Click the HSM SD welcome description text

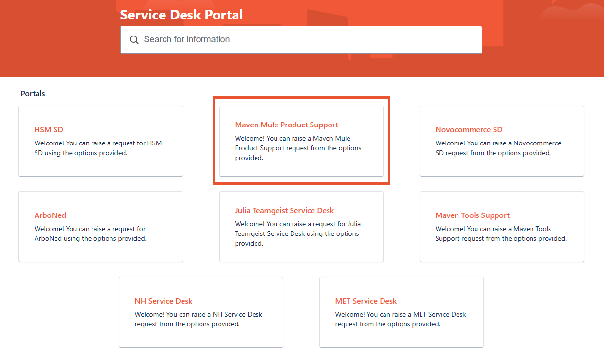pyautogui.click(x=97, y=148)
